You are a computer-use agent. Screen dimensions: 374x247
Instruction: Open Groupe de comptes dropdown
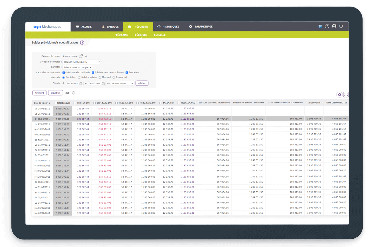(82, 62)
